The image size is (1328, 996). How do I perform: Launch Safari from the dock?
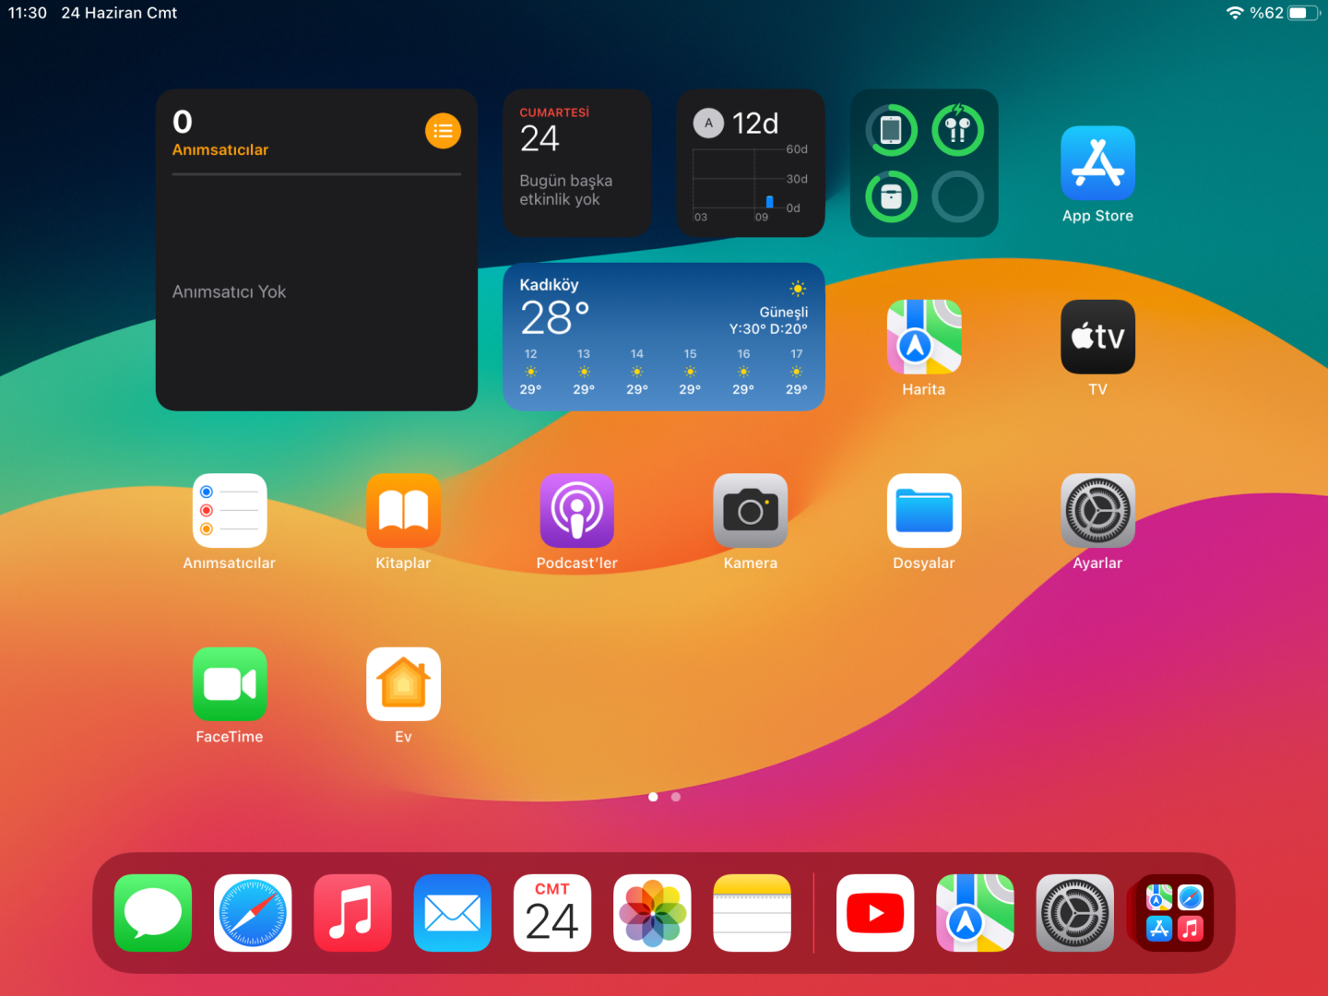point(253,913)
